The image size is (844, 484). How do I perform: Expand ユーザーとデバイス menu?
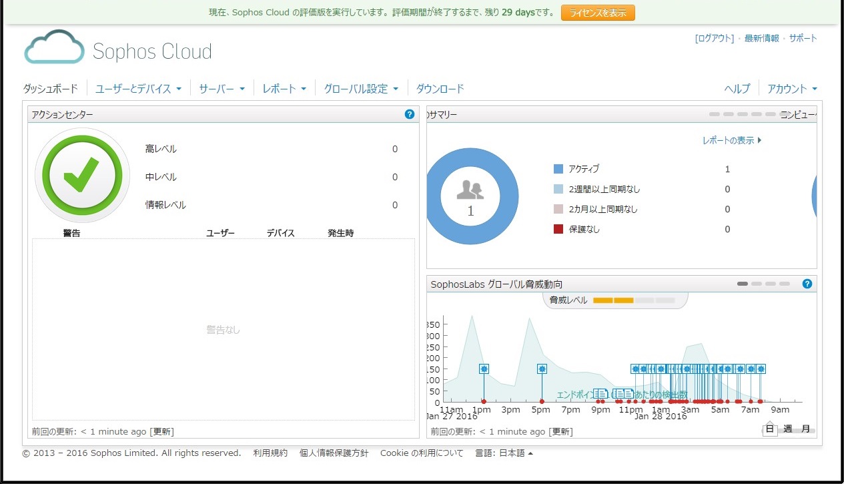coord(138,88)
